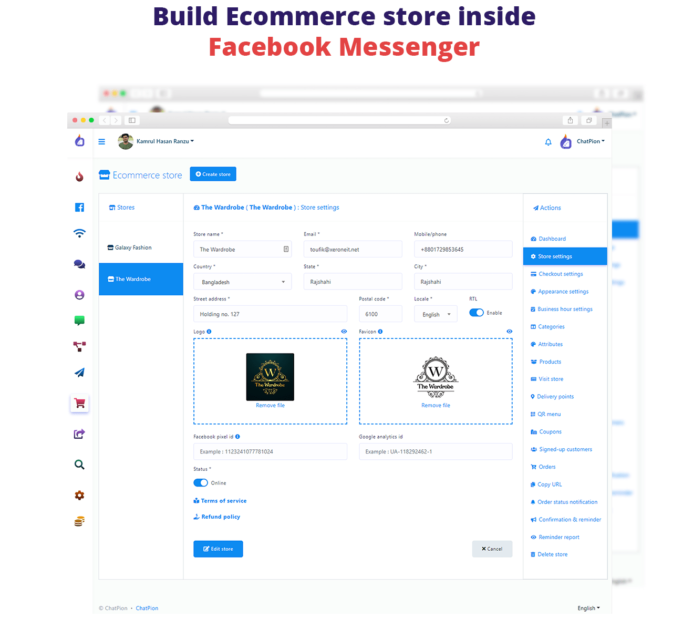Click the Email input field

[353, 249]
